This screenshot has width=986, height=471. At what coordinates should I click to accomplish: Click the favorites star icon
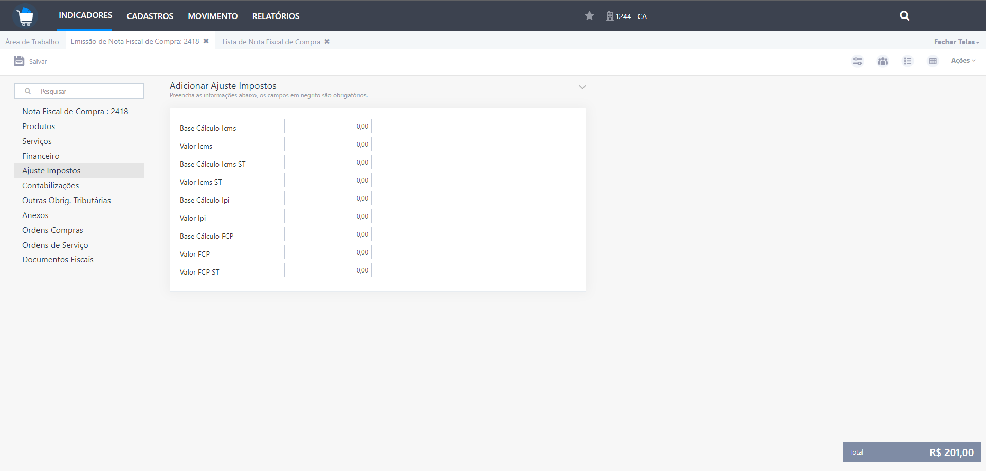589,16
